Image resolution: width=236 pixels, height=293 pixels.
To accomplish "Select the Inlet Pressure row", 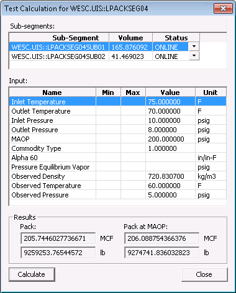I will click(x=118, y=120).
